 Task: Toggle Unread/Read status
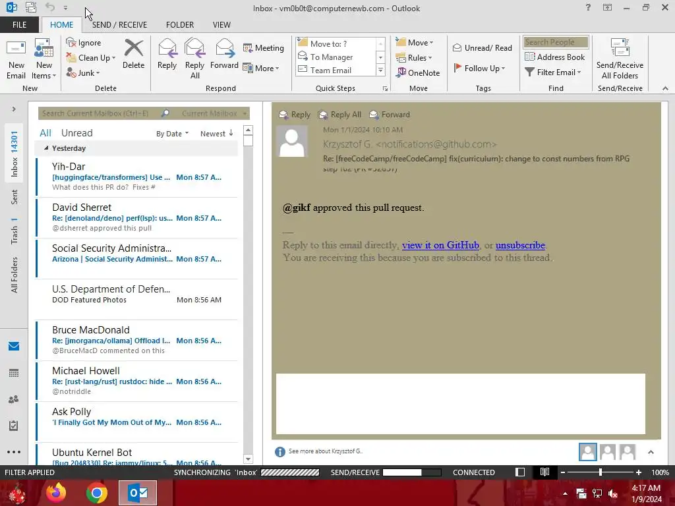click(x=482, y=47)
